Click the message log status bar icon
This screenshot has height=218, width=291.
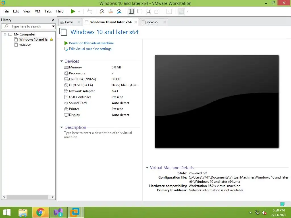click(282, 204)
